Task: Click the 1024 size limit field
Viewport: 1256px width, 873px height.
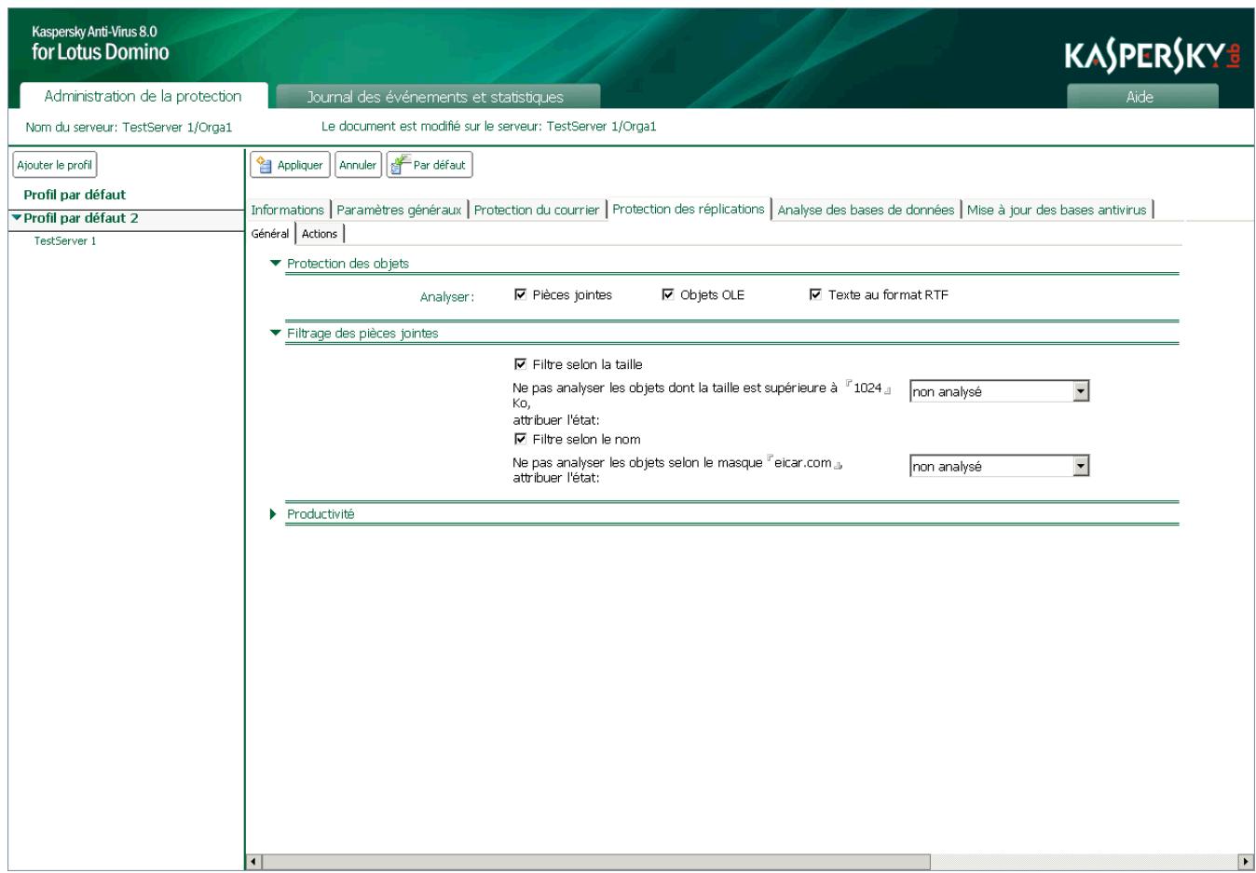Action: point(867,388)
